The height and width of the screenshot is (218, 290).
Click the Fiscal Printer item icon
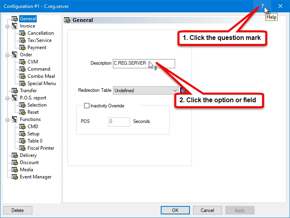(22, 148)
